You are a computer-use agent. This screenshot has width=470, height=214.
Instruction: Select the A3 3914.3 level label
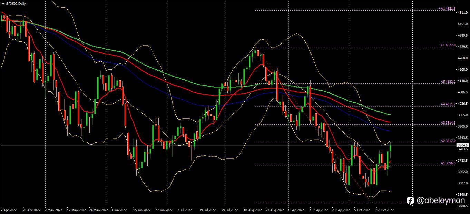tap(448, 123)
